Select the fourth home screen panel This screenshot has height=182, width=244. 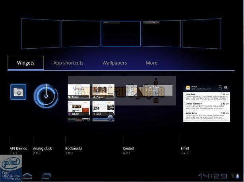click(161, 34)
